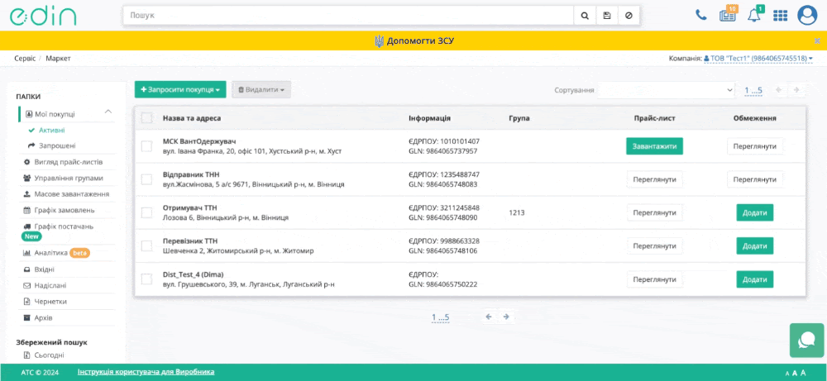Image resolution: width=827 pixels, height=381 pixels.
Task: Click Додати for Dist_Test_4 (Dima)
Action: point(755,279)
